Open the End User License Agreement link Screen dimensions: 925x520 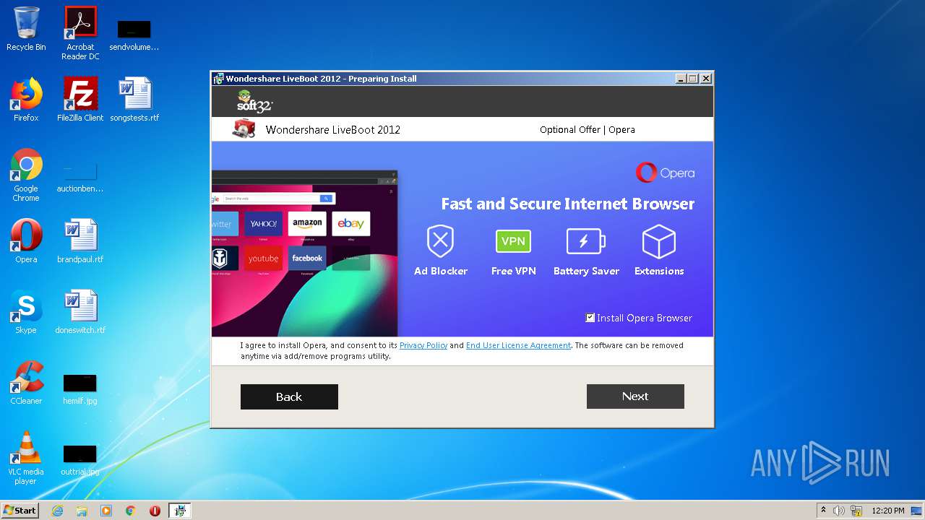518,345
